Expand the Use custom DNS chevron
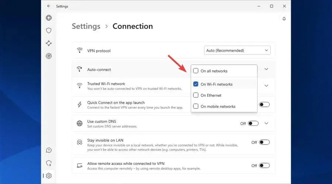 pos(266,123)
